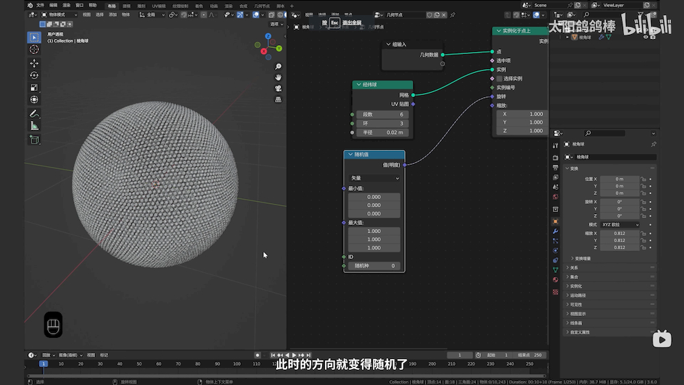
Task: Collapse the 随机值 node
Action: (x=350, y=155)
